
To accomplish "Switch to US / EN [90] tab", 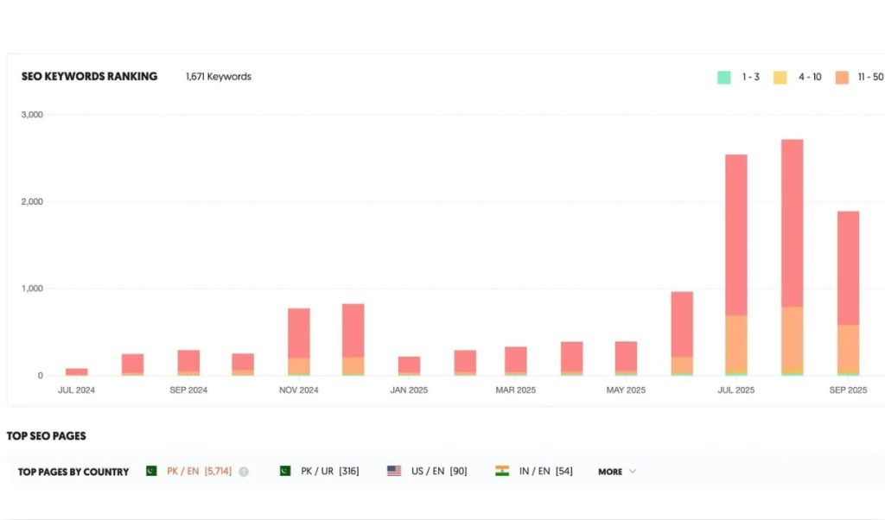I will (x=439, y=471).
